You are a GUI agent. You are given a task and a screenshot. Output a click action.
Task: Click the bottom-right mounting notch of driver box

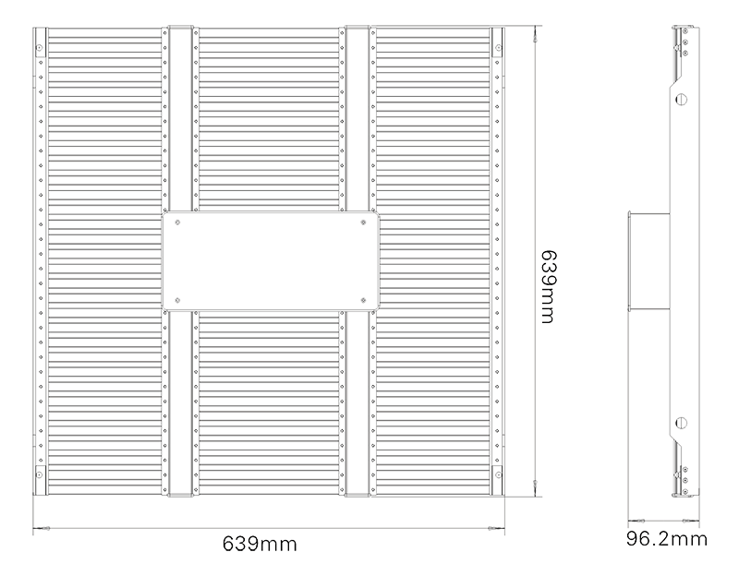click(x=361, y=294)
